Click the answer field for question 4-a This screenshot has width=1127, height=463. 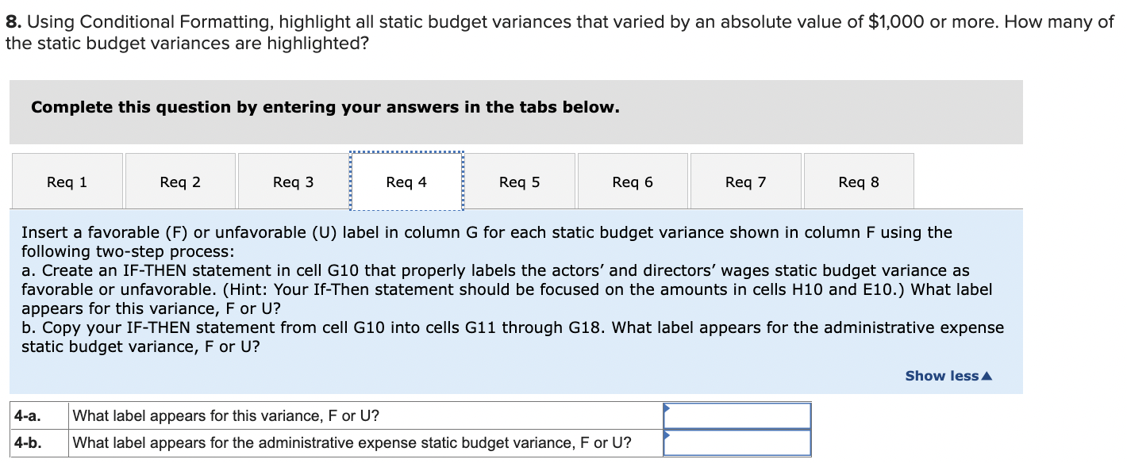tap(737, 415)
